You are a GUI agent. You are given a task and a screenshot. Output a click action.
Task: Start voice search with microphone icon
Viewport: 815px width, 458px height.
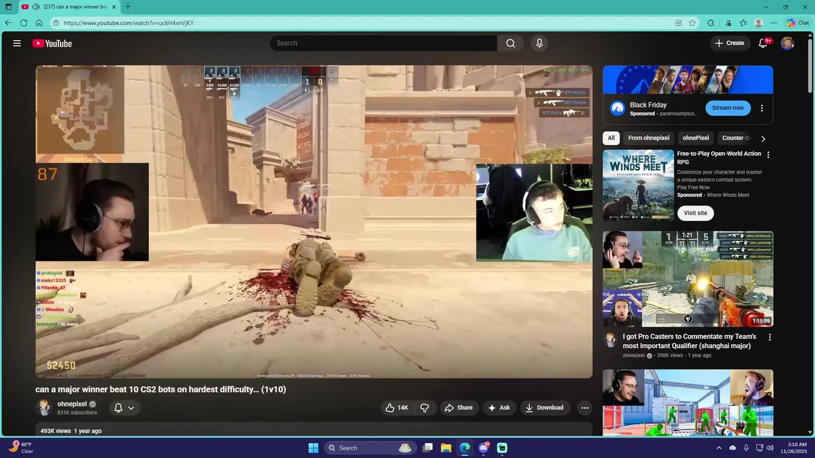[x=539, y=43]
